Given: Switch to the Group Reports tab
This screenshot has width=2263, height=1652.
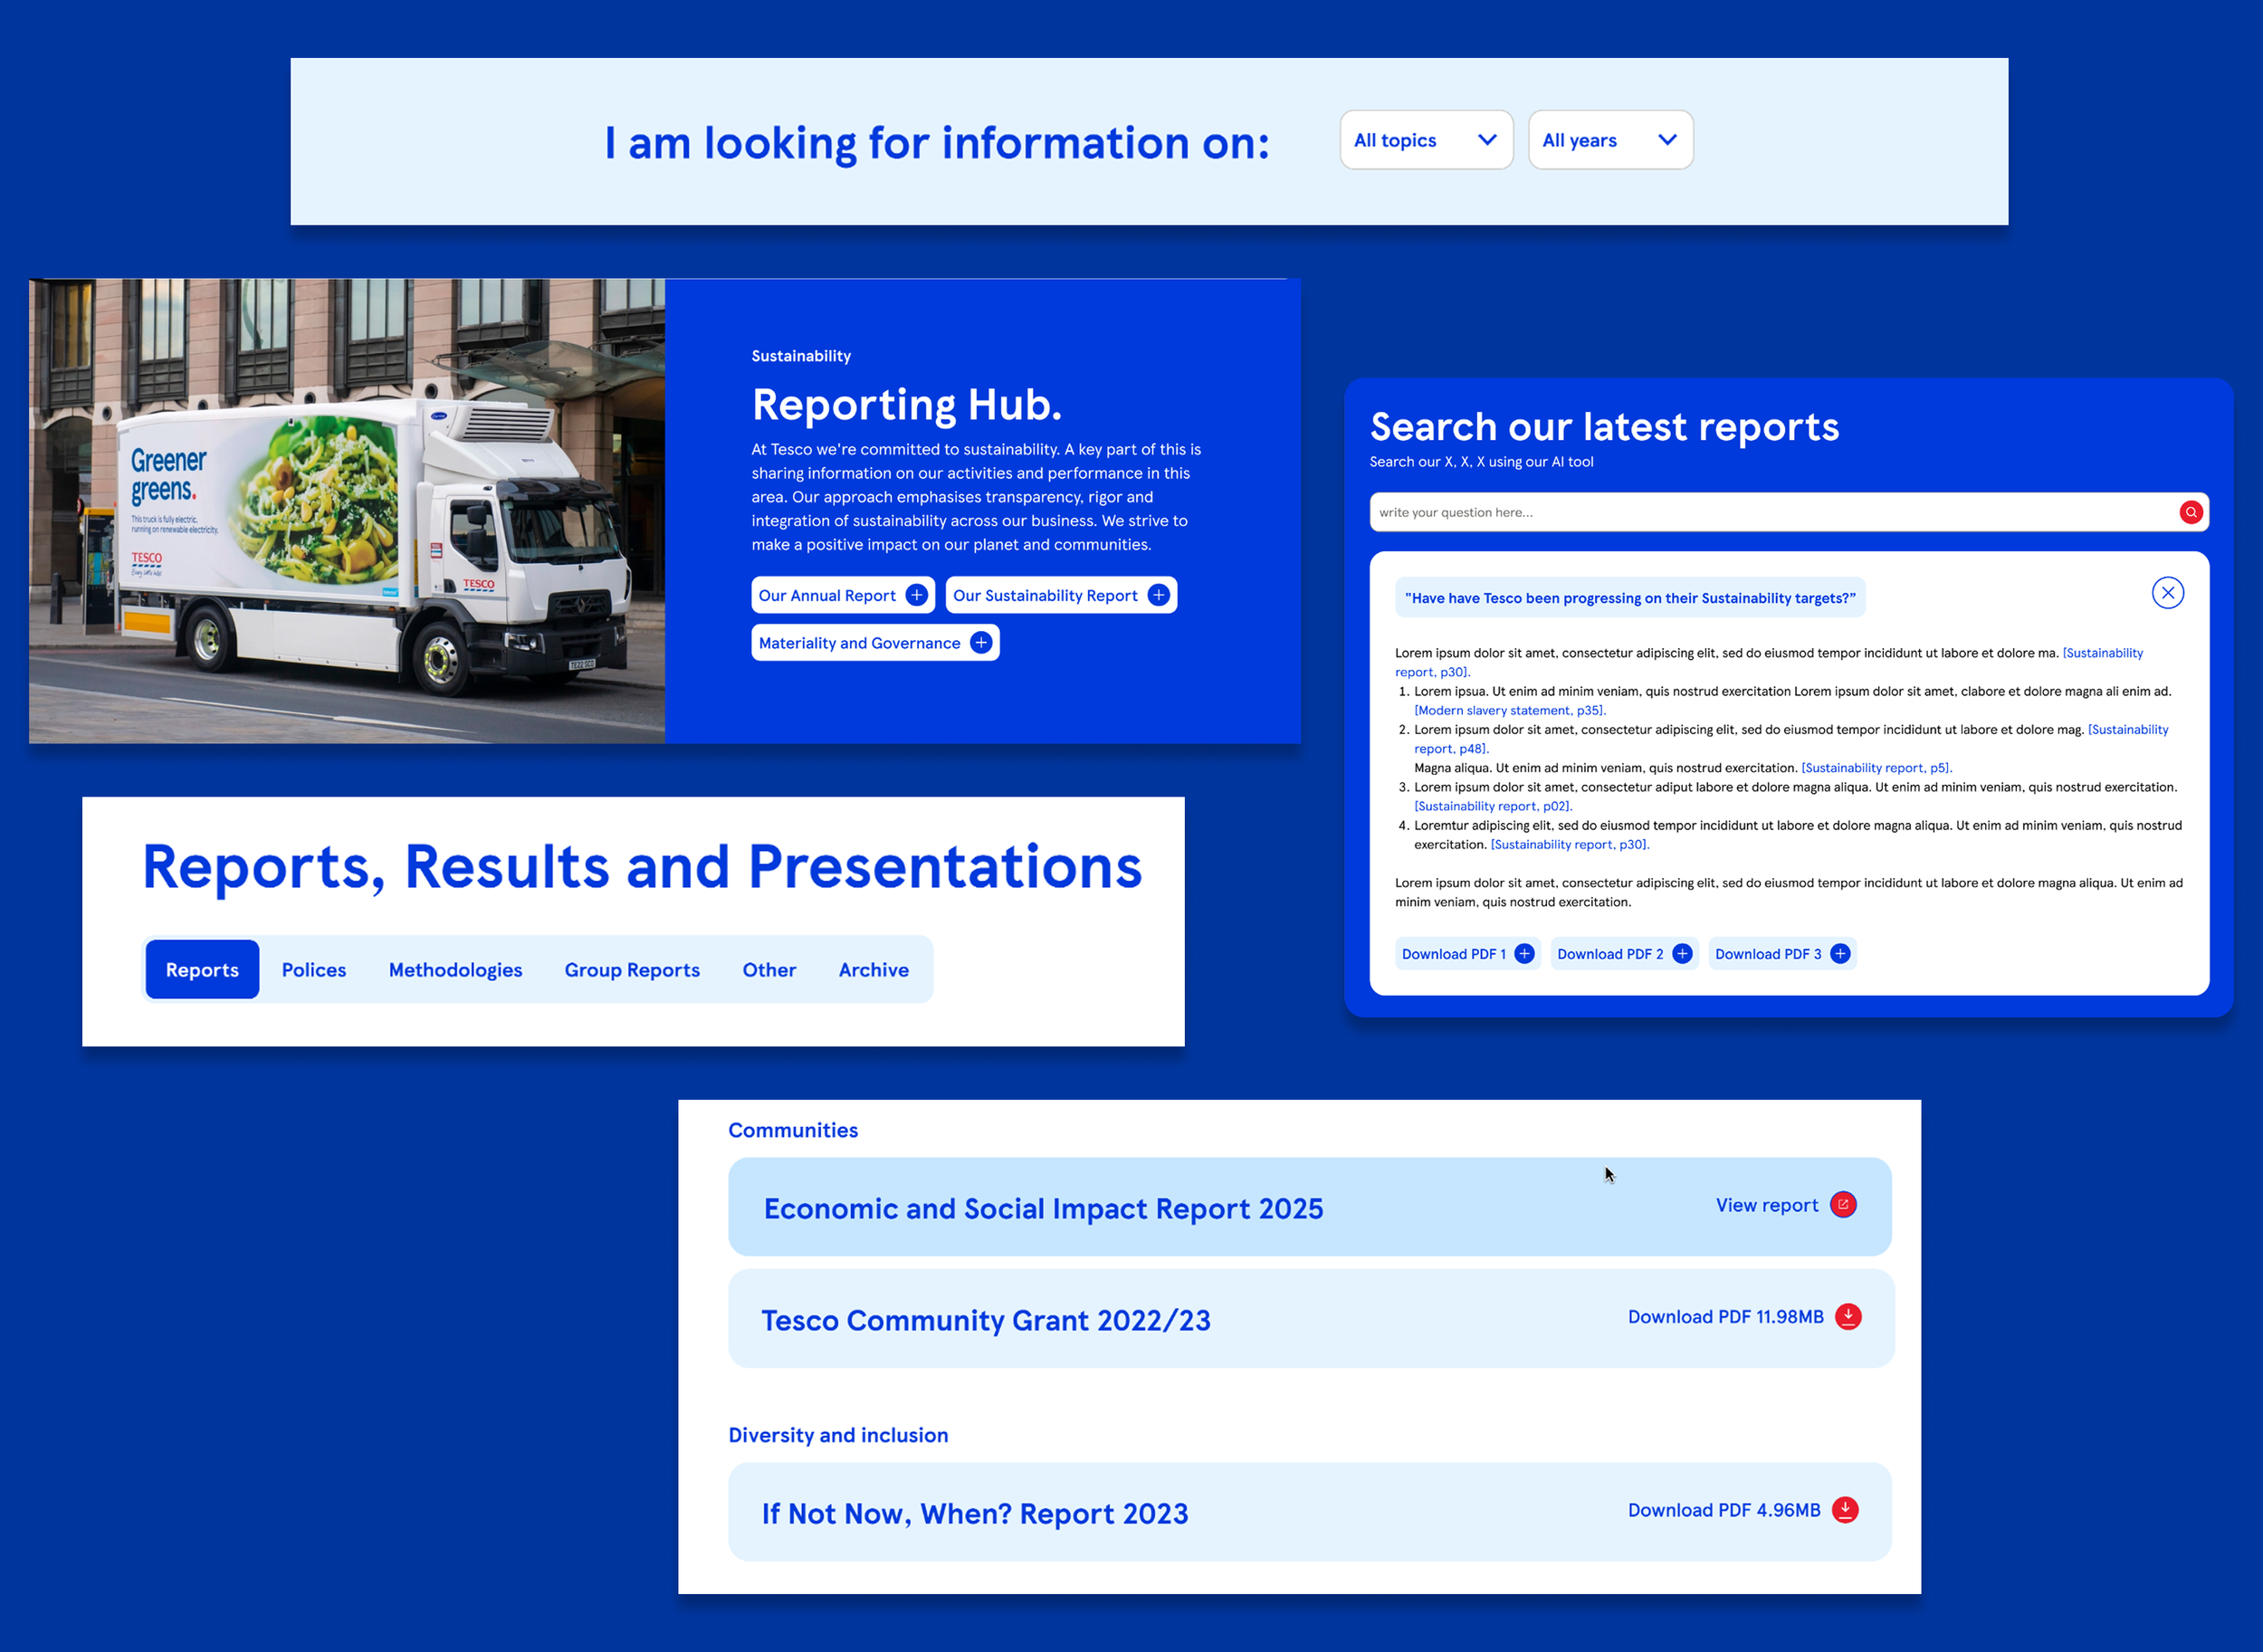Looking at the screenshot, I should [x=632, y=970].
